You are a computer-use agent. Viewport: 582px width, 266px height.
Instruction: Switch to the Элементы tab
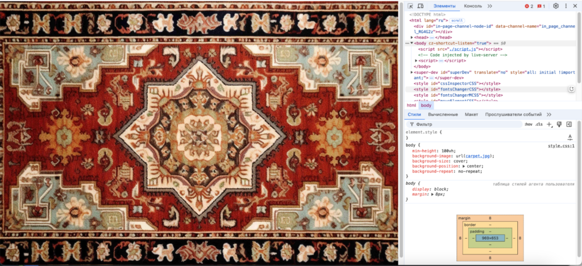point(444,6)
